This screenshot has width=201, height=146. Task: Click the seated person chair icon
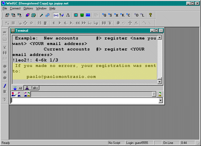[x=62, y=15]
